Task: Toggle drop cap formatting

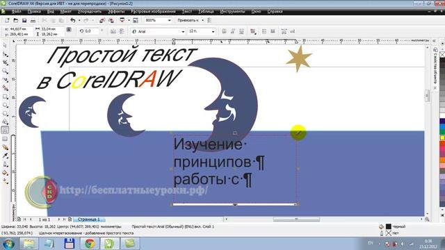Action: coord(273,31)
